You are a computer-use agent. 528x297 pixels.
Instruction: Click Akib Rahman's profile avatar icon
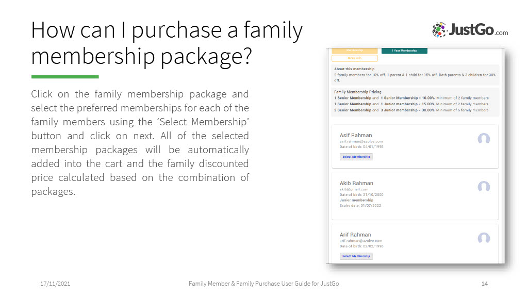pos(484,187)
